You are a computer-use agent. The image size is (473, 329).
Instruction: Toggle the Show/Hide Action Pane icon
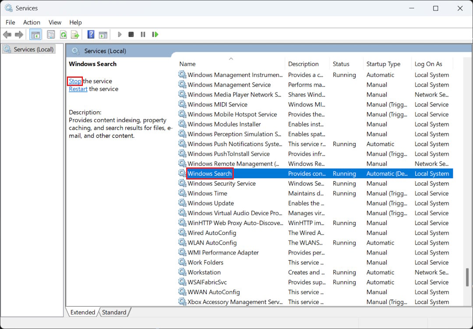(103, 35)
